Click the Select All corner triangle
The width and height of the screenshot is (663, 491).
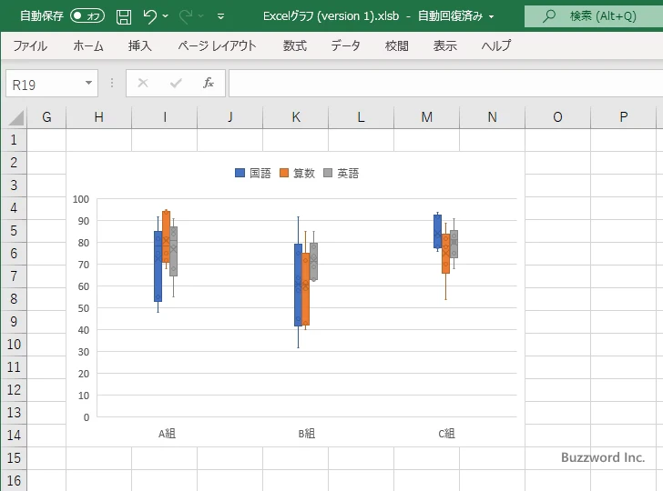16,118
